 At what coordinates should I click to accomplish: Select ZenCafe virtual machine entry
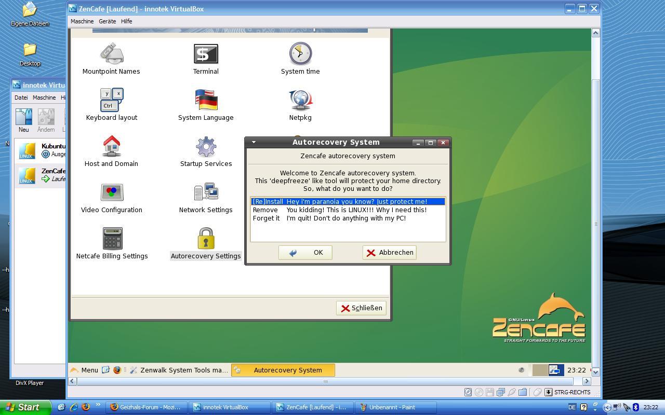(x=41, y=175)
